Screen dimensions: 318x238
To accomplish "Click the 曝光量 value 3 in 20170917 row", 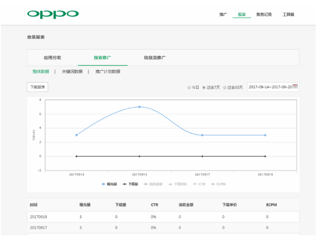I will (x=81, y=228).
